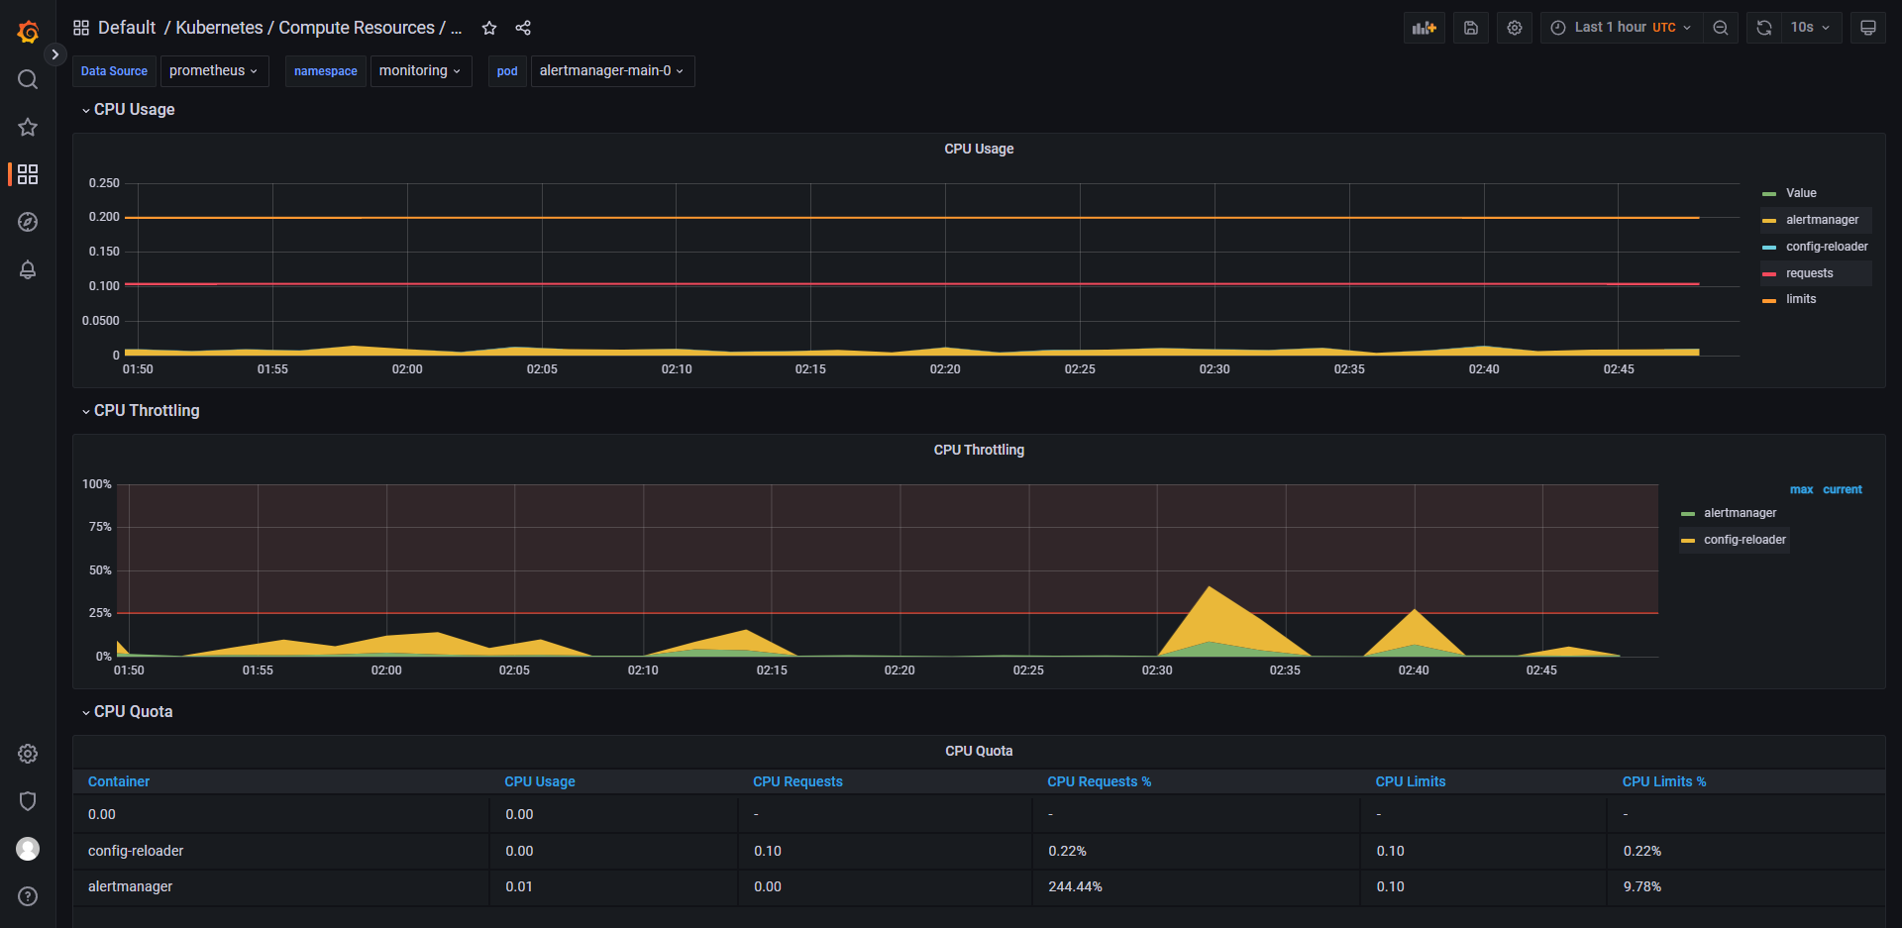The image size is (1902, 928).
Task: Mark dashboard as favorite star
Action: [489, 28]
